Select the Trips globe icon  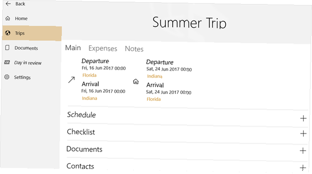point(8,33)
